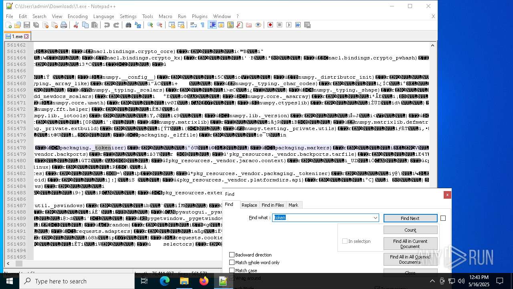Open a file using the folder toolbar icon
513x289 pixels.
click(18, 25)
